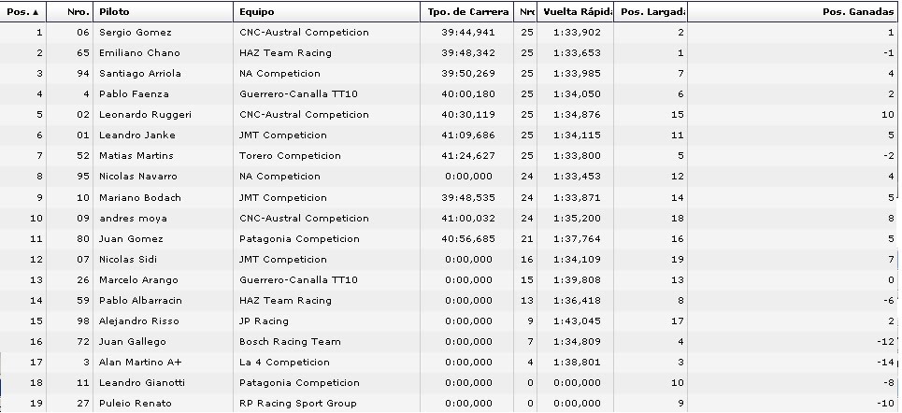Select the Pablo Faenza row
The image size is (902, 413).
click(x=449, y=94)
